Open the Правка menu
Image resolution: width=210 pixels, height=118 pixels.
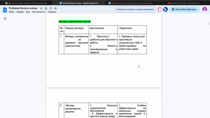[x=20, y=12]
